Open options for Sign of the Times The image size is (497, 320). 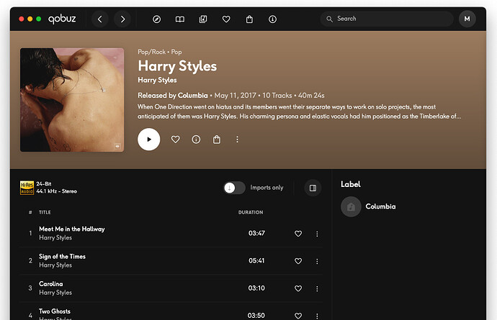pos(317,262)
